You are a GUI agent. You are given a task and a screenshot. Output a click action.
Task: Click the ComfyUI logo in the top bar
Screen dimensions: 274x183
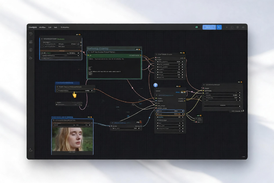click(33, 27)
